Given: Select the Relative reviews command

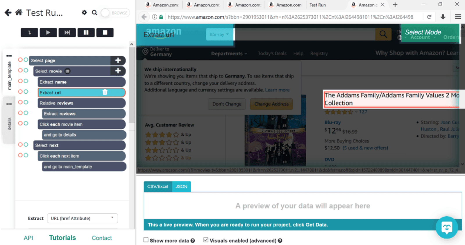Looking at the screenshot, I should [x=82, y=103].
